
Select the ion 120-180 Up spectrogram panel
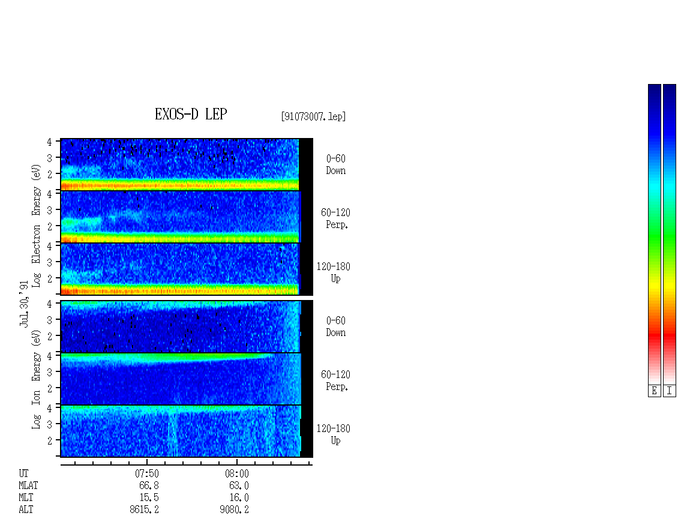[187, 431]
